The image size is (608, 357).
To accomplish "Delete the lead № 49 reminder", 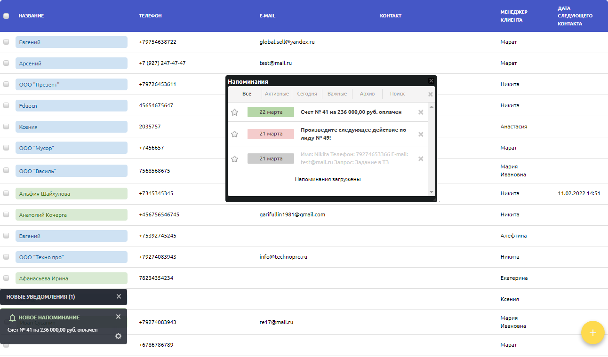I will (x=421, y=134).
